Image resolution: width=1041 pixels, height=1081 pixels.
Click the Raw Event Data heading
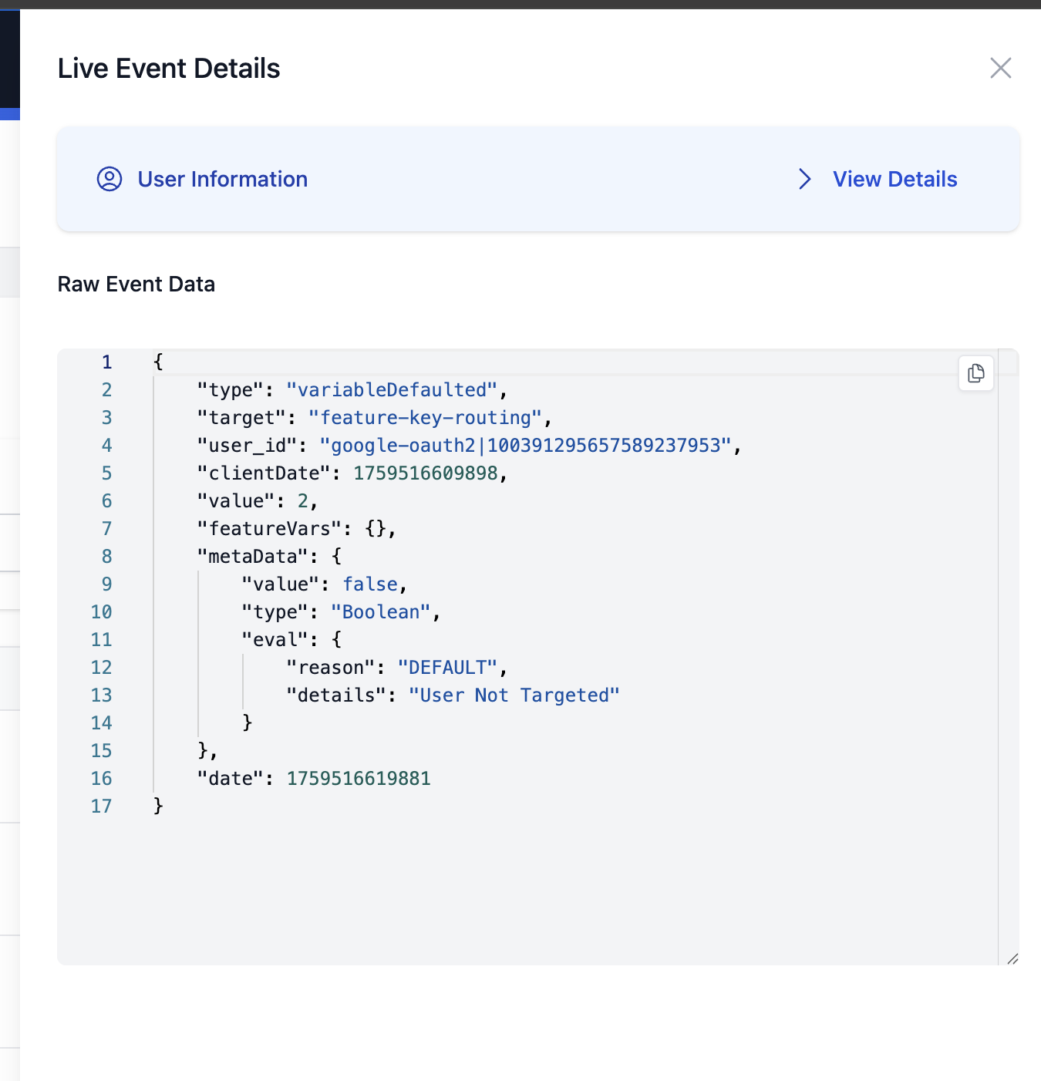(136, 285)
